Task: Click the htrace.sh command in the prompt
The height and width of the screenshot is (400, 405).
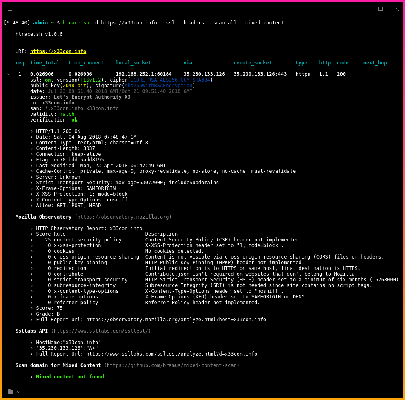Action: point(76,23)
